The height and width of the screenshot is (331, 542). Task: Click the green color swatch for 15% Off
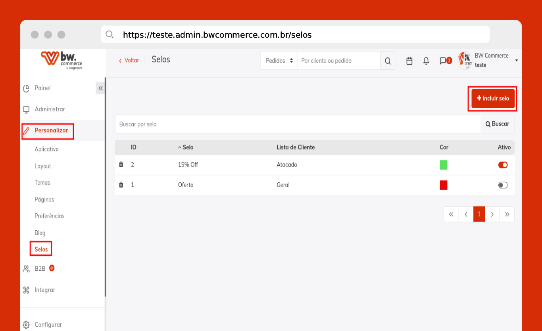(444, 165)
